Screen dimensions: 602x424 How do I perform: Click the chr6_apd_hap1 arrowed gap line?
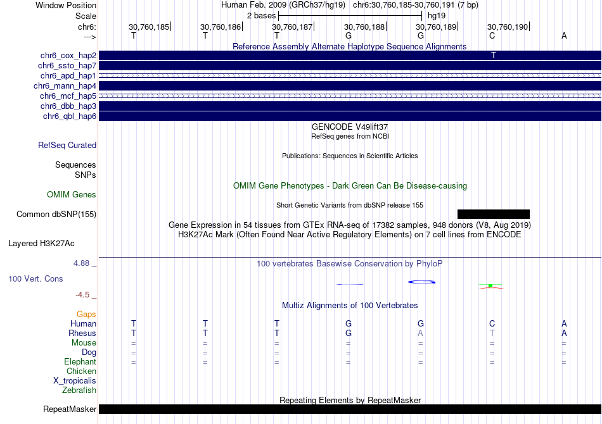point(350,75)
